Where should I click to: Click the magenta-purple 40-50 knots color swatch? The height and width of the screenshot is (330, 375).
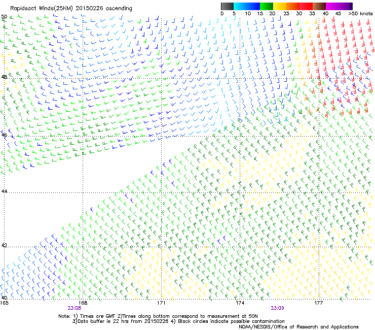[339, 6]
